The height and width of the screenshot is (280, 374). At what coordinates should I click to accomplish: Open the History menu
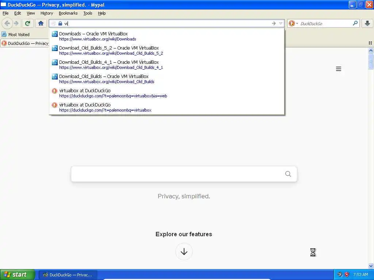point(46,13)
